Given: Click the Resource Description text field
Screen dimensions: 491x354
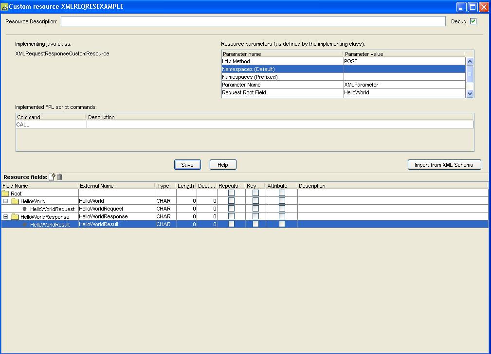Looking at the screenshot, I should click(x=253, y=21).
